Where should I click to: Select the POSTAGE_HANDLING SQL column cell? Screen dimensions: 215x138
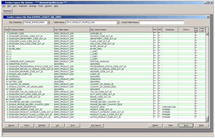[x=121, y=62]
